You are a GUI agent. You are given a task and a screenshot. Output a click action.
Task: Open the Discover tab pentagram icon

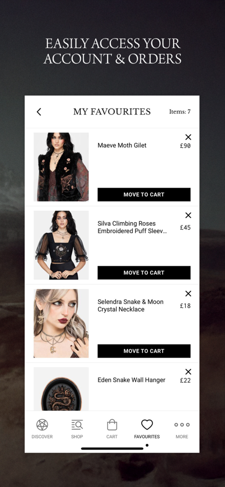tap(42, 425)
